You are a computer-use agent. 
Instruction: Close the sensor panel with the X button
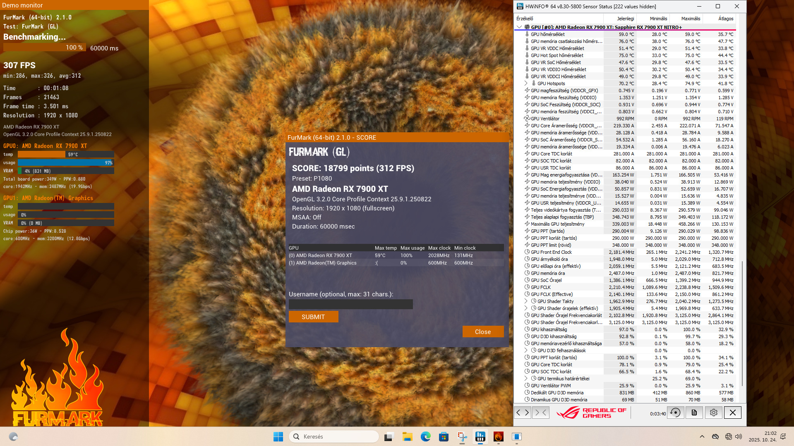coord(733,413)
